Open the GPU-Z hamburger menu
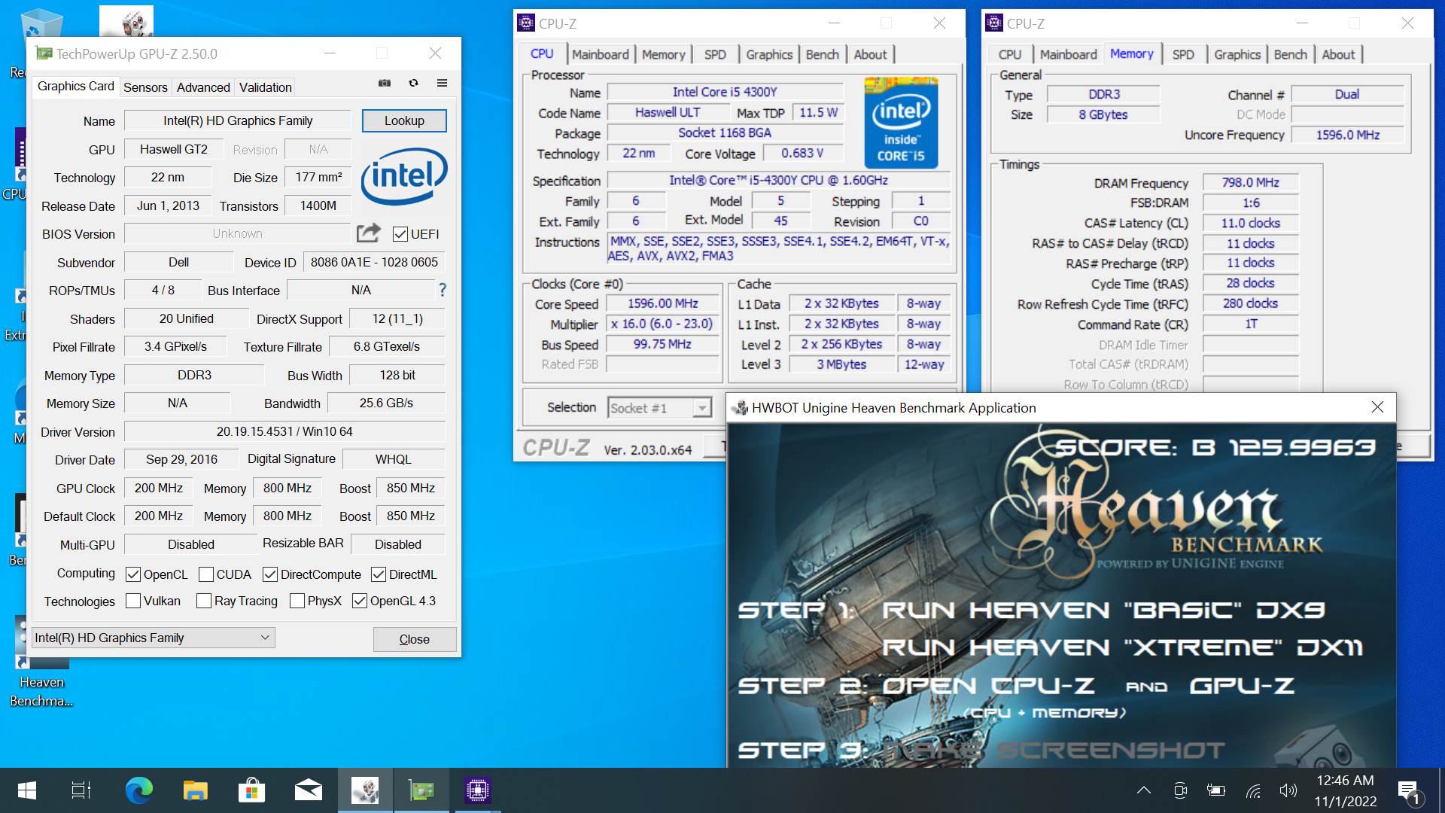 click(x=443, y=84)
